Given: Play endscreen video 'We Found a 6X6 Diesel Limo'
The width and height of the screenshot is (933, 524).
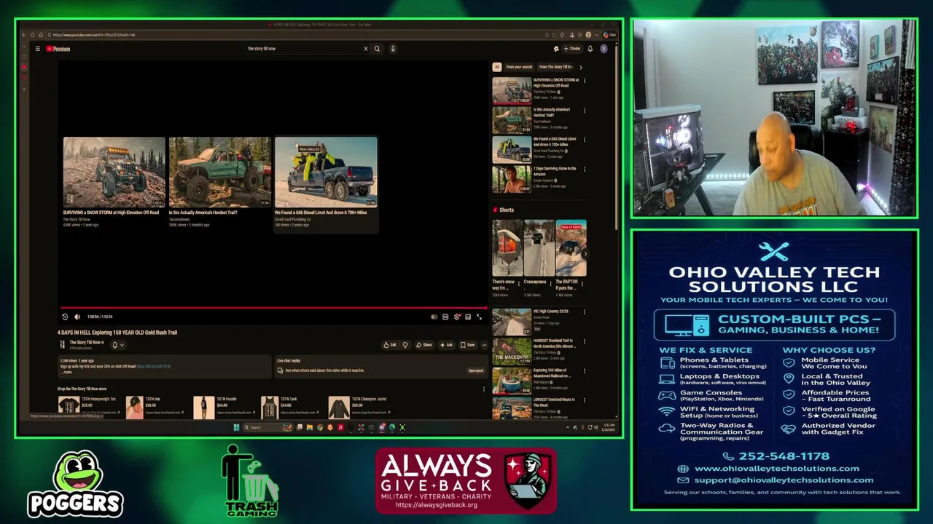Looking at the screenshot, I should coord(326,172).
